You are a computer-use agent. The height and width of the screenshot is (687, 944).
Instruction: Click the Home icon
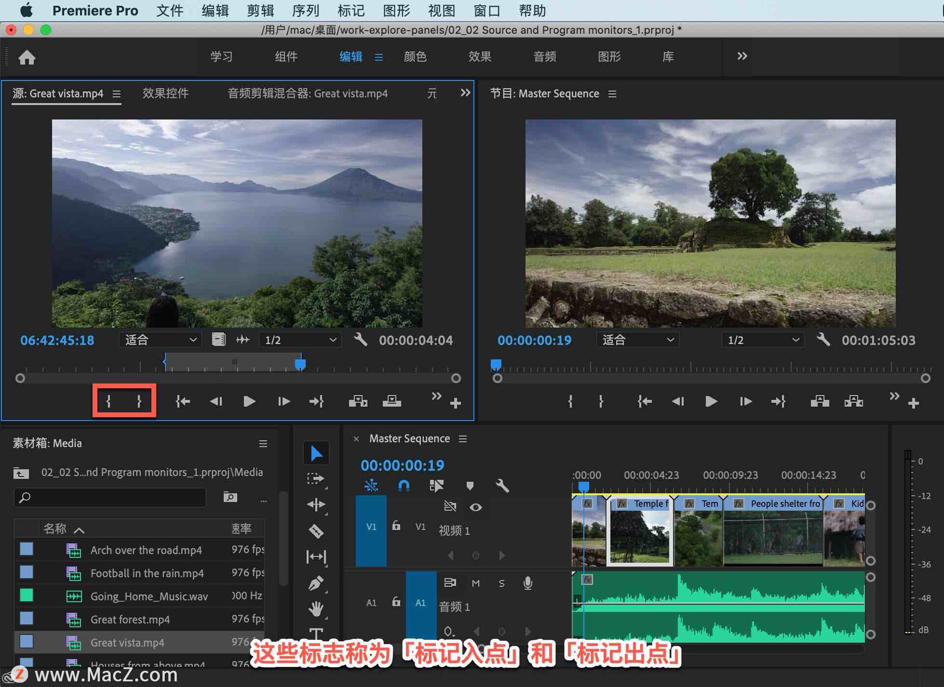pos(27,57)
